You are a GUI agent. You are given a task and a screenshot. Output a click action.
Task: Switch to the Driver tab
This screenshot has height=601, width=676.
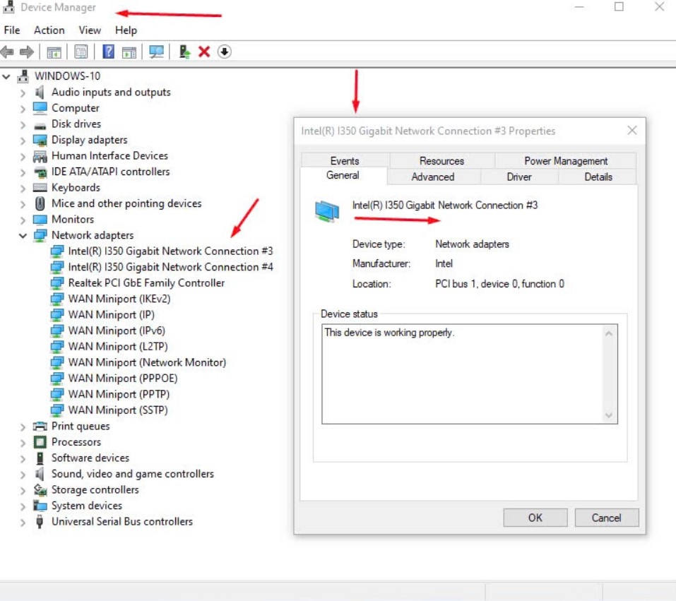tap(519, 177)
